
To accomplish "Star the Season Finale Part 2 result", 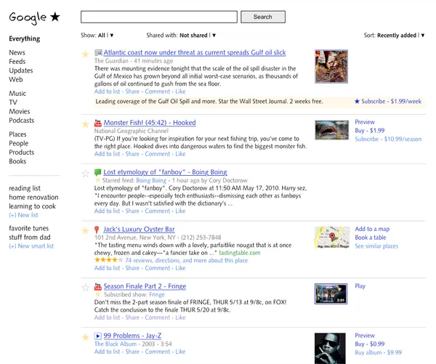I will click(85, 287).
